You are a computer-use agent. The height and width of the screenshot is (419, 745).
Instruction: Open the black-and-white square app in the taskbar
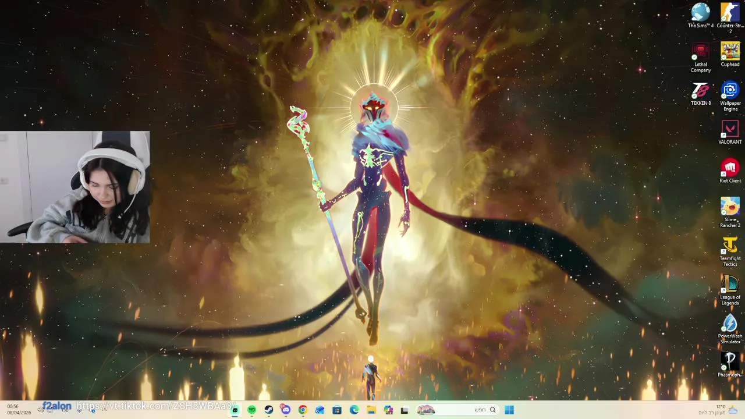pos(405,410)
